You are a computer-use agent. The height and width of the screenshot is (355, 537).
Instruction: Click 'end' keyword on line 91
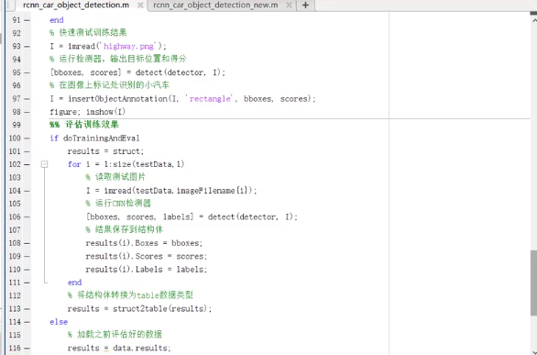pyautogui.click(x=57, y=20)
